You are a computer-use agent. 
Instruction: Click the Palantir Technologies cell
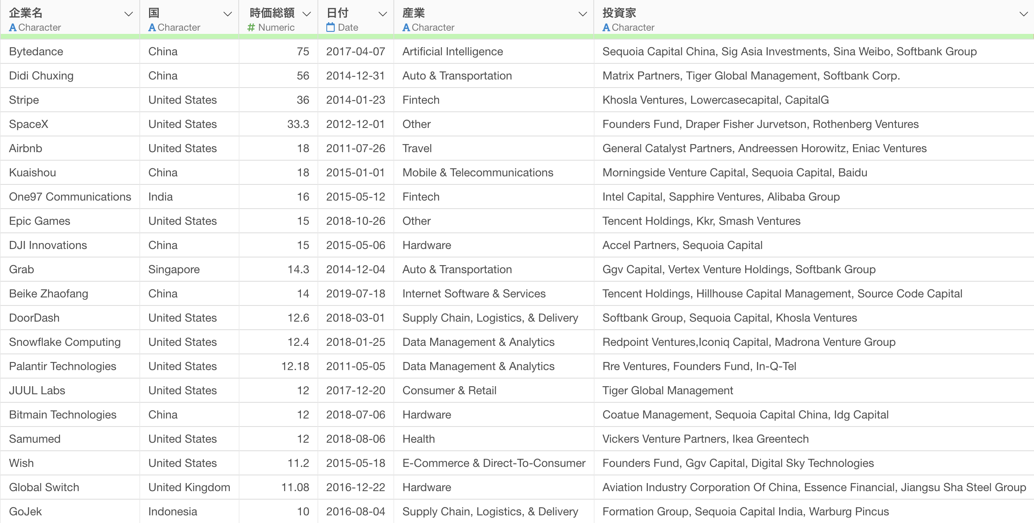coord(70,366)
